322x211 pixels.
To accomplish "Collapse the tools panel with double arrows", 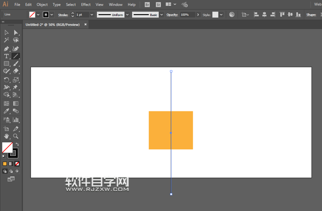I will (3, 22).
